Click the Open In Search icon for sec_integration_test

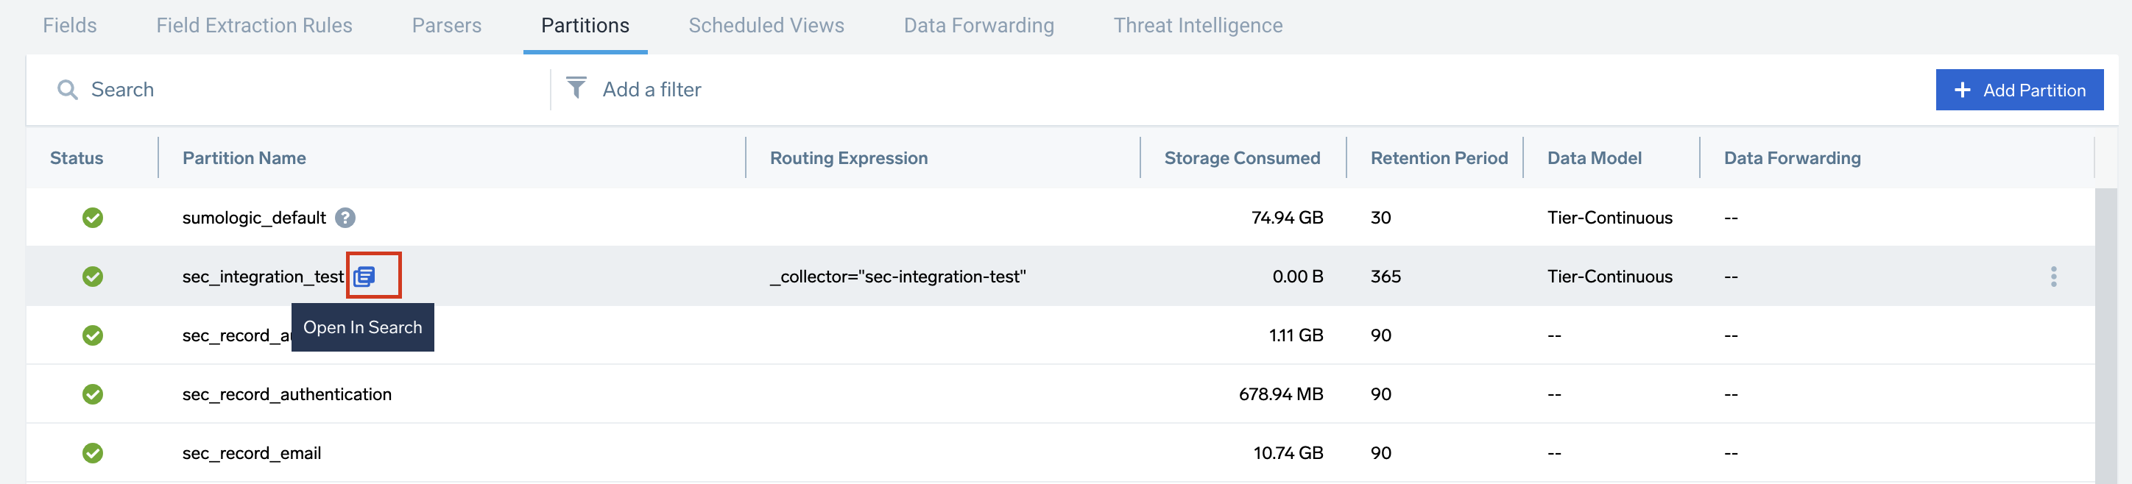364,277
